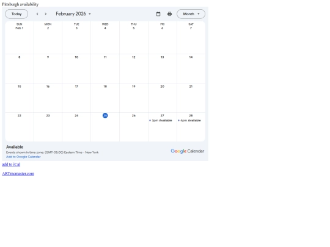Open the 3pm Available event on Friday 27
This screenshot has width=330, height=247.
pos(163,120)
